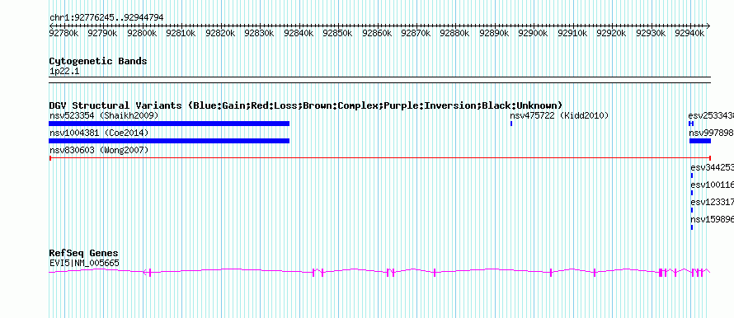This screenshot has height=318, width=734.
Task: Open the nsv523354 (Shaikh2009) label
Action: [x=104, y=115]
